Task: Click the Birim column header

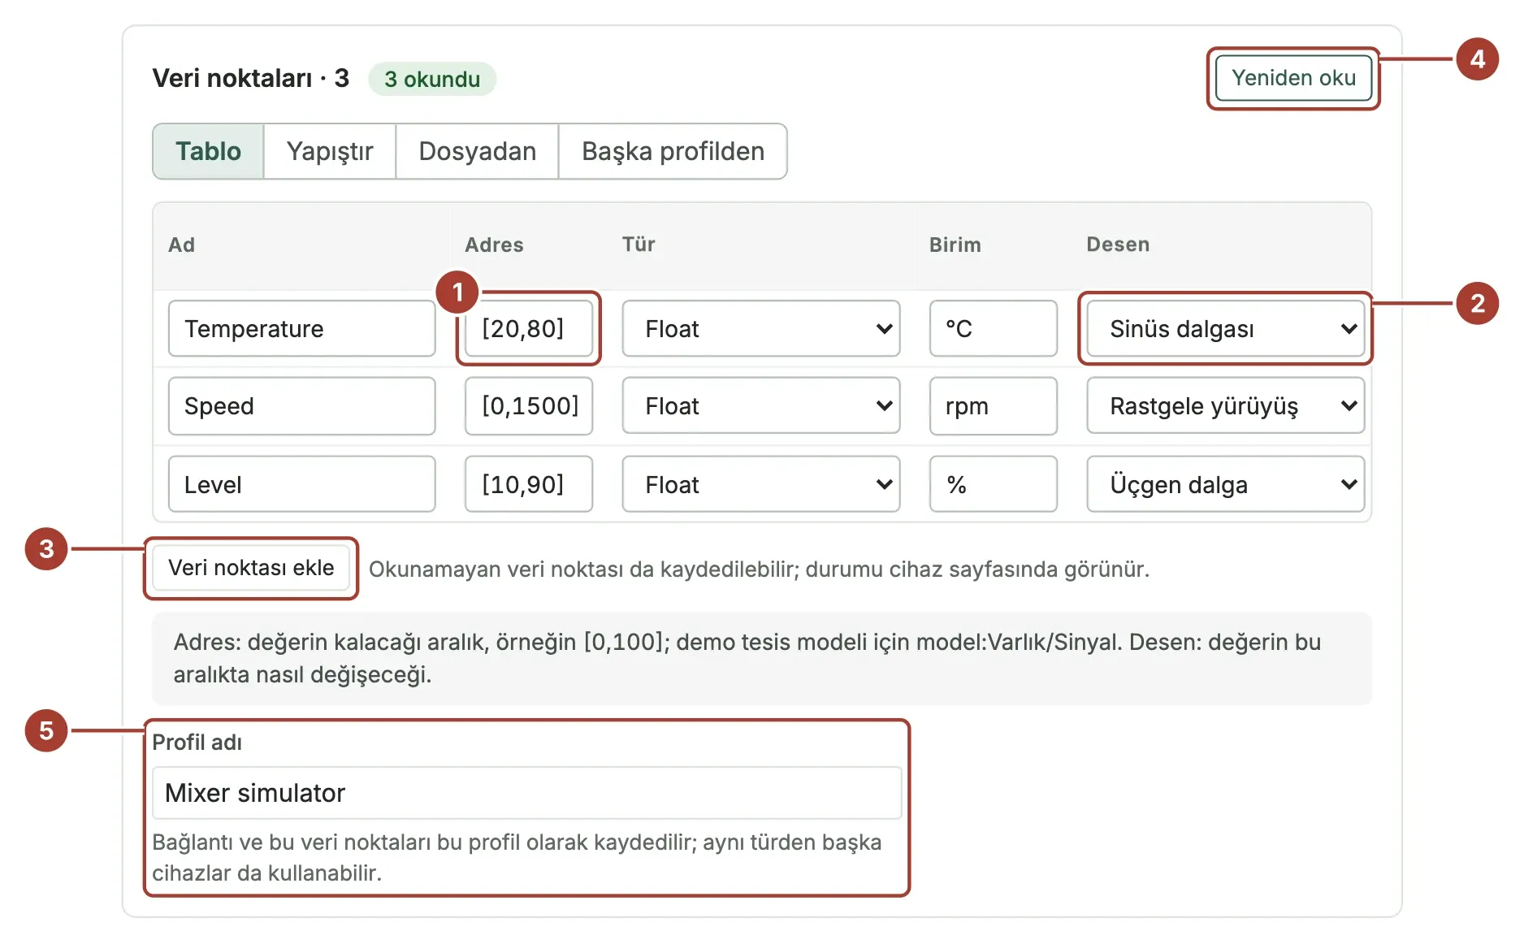Action: pos(955,245)
